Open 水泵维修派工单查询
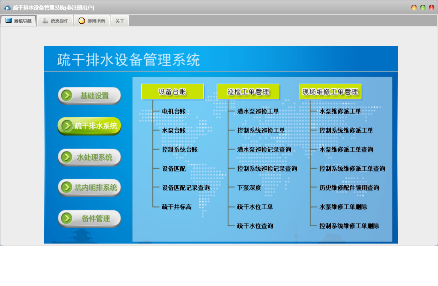 click(346, 150)
